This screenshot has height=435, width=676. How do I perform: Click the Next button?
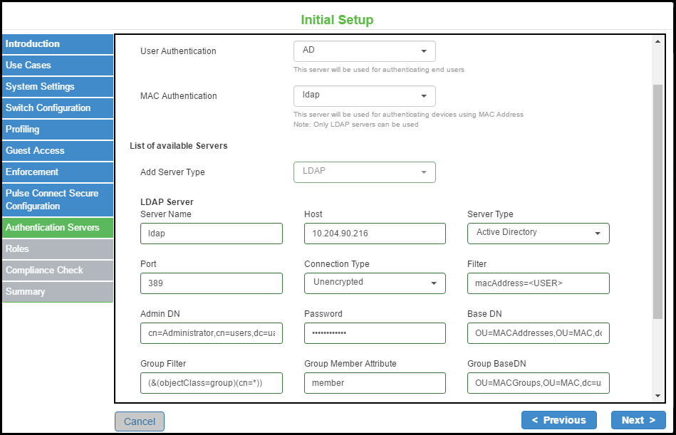(638, 420)
